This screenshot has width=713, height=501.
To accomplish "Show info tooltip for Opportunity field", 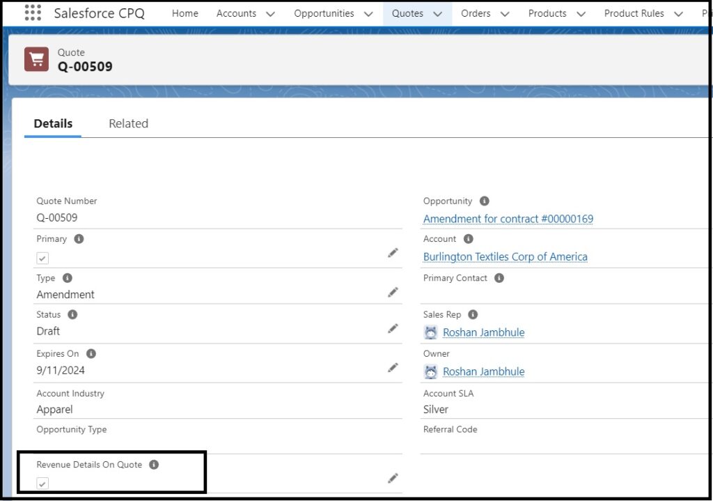I will pos(485,201).
